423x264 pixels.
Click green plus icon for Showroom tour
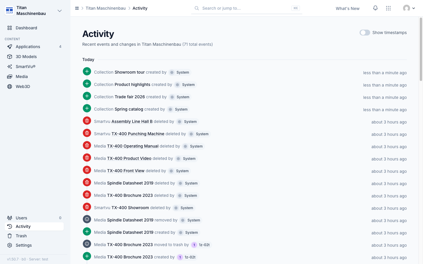87,71
